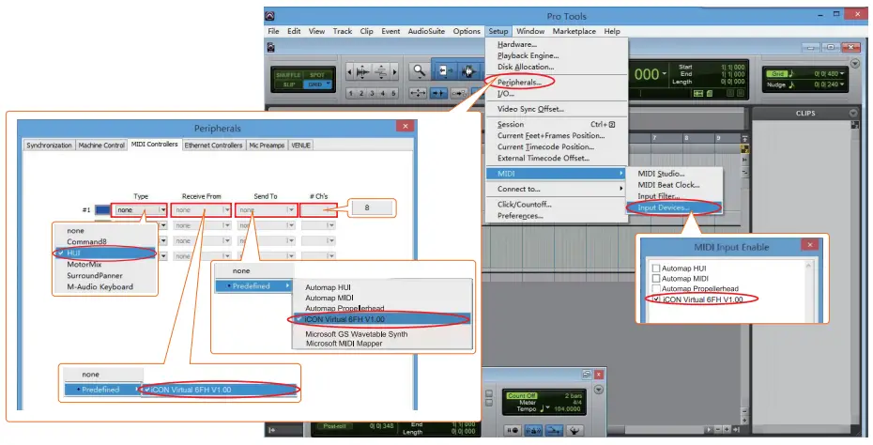The image size is (873, 445).
Task: Open Type dropdown for controller #1
Action: point(140,210)
